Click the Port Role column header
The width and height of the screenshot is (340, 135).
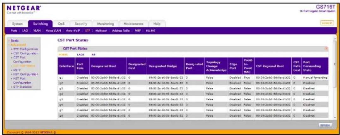(82, 66)
